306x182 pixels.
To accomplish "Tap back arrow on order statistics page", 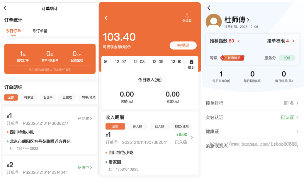I will pos(6,9).
